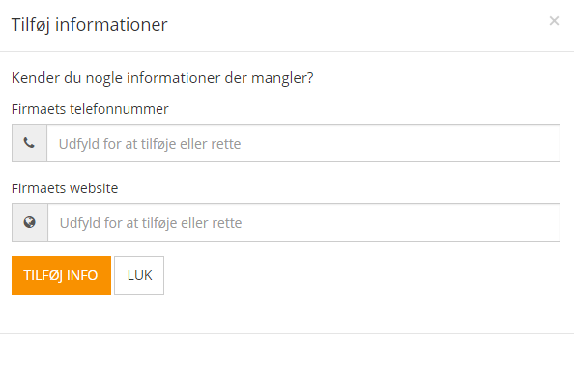Click placeholder text in the website field
Viewport: 574px width, 370px height.
click(151, 223)
